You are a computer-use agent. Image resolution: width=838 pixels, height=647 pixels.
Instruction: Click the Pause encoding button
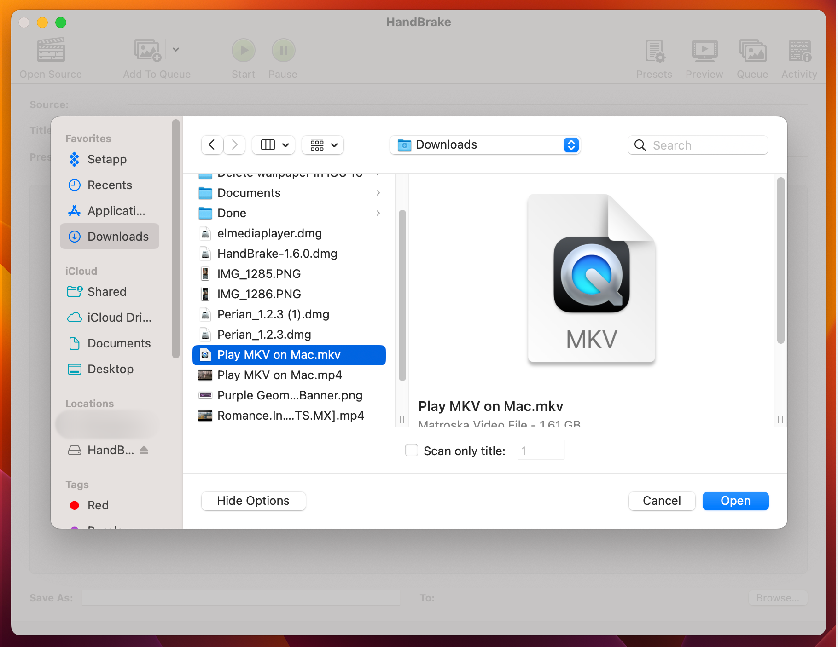click(x=283, y=50)
